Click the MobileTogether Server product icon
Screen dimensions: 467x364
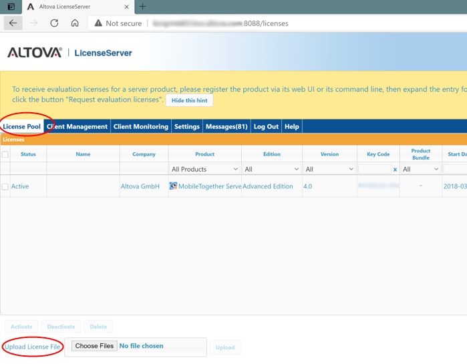point(173,186)
